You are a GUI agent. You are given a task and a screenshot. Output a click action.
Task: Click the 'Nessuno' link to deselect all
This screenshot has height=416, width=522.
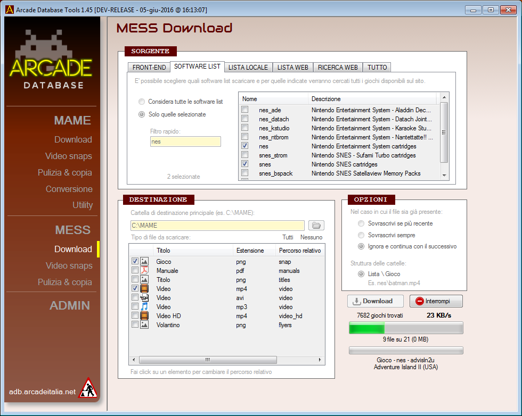coord(311,237)
